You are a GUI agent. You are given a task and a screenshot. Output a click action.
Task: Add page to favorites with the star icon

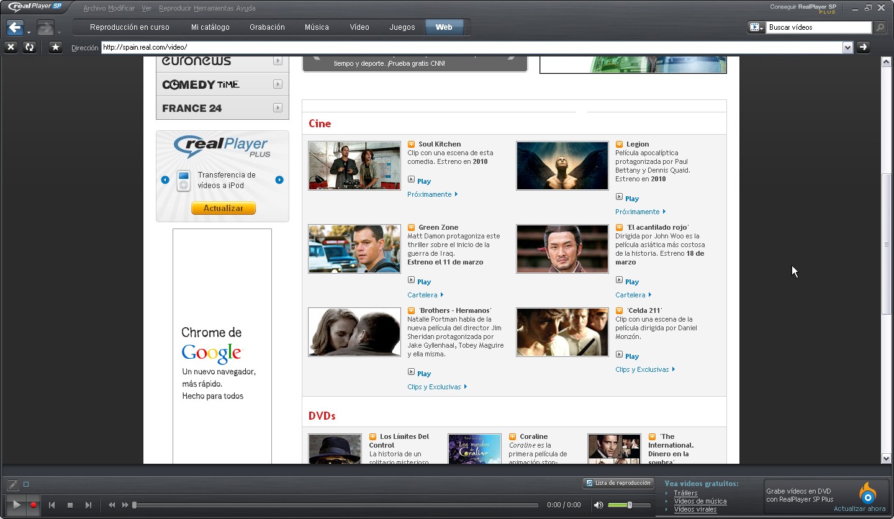(x=56, y=47)
